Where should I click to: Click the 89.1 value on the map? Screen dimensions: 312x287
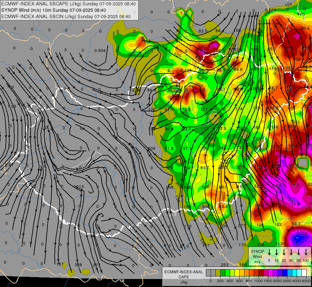(x=296, y=224)
